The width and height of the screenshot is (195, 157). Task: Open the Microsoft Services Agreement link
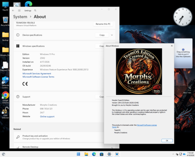click(x=37, y=73)
